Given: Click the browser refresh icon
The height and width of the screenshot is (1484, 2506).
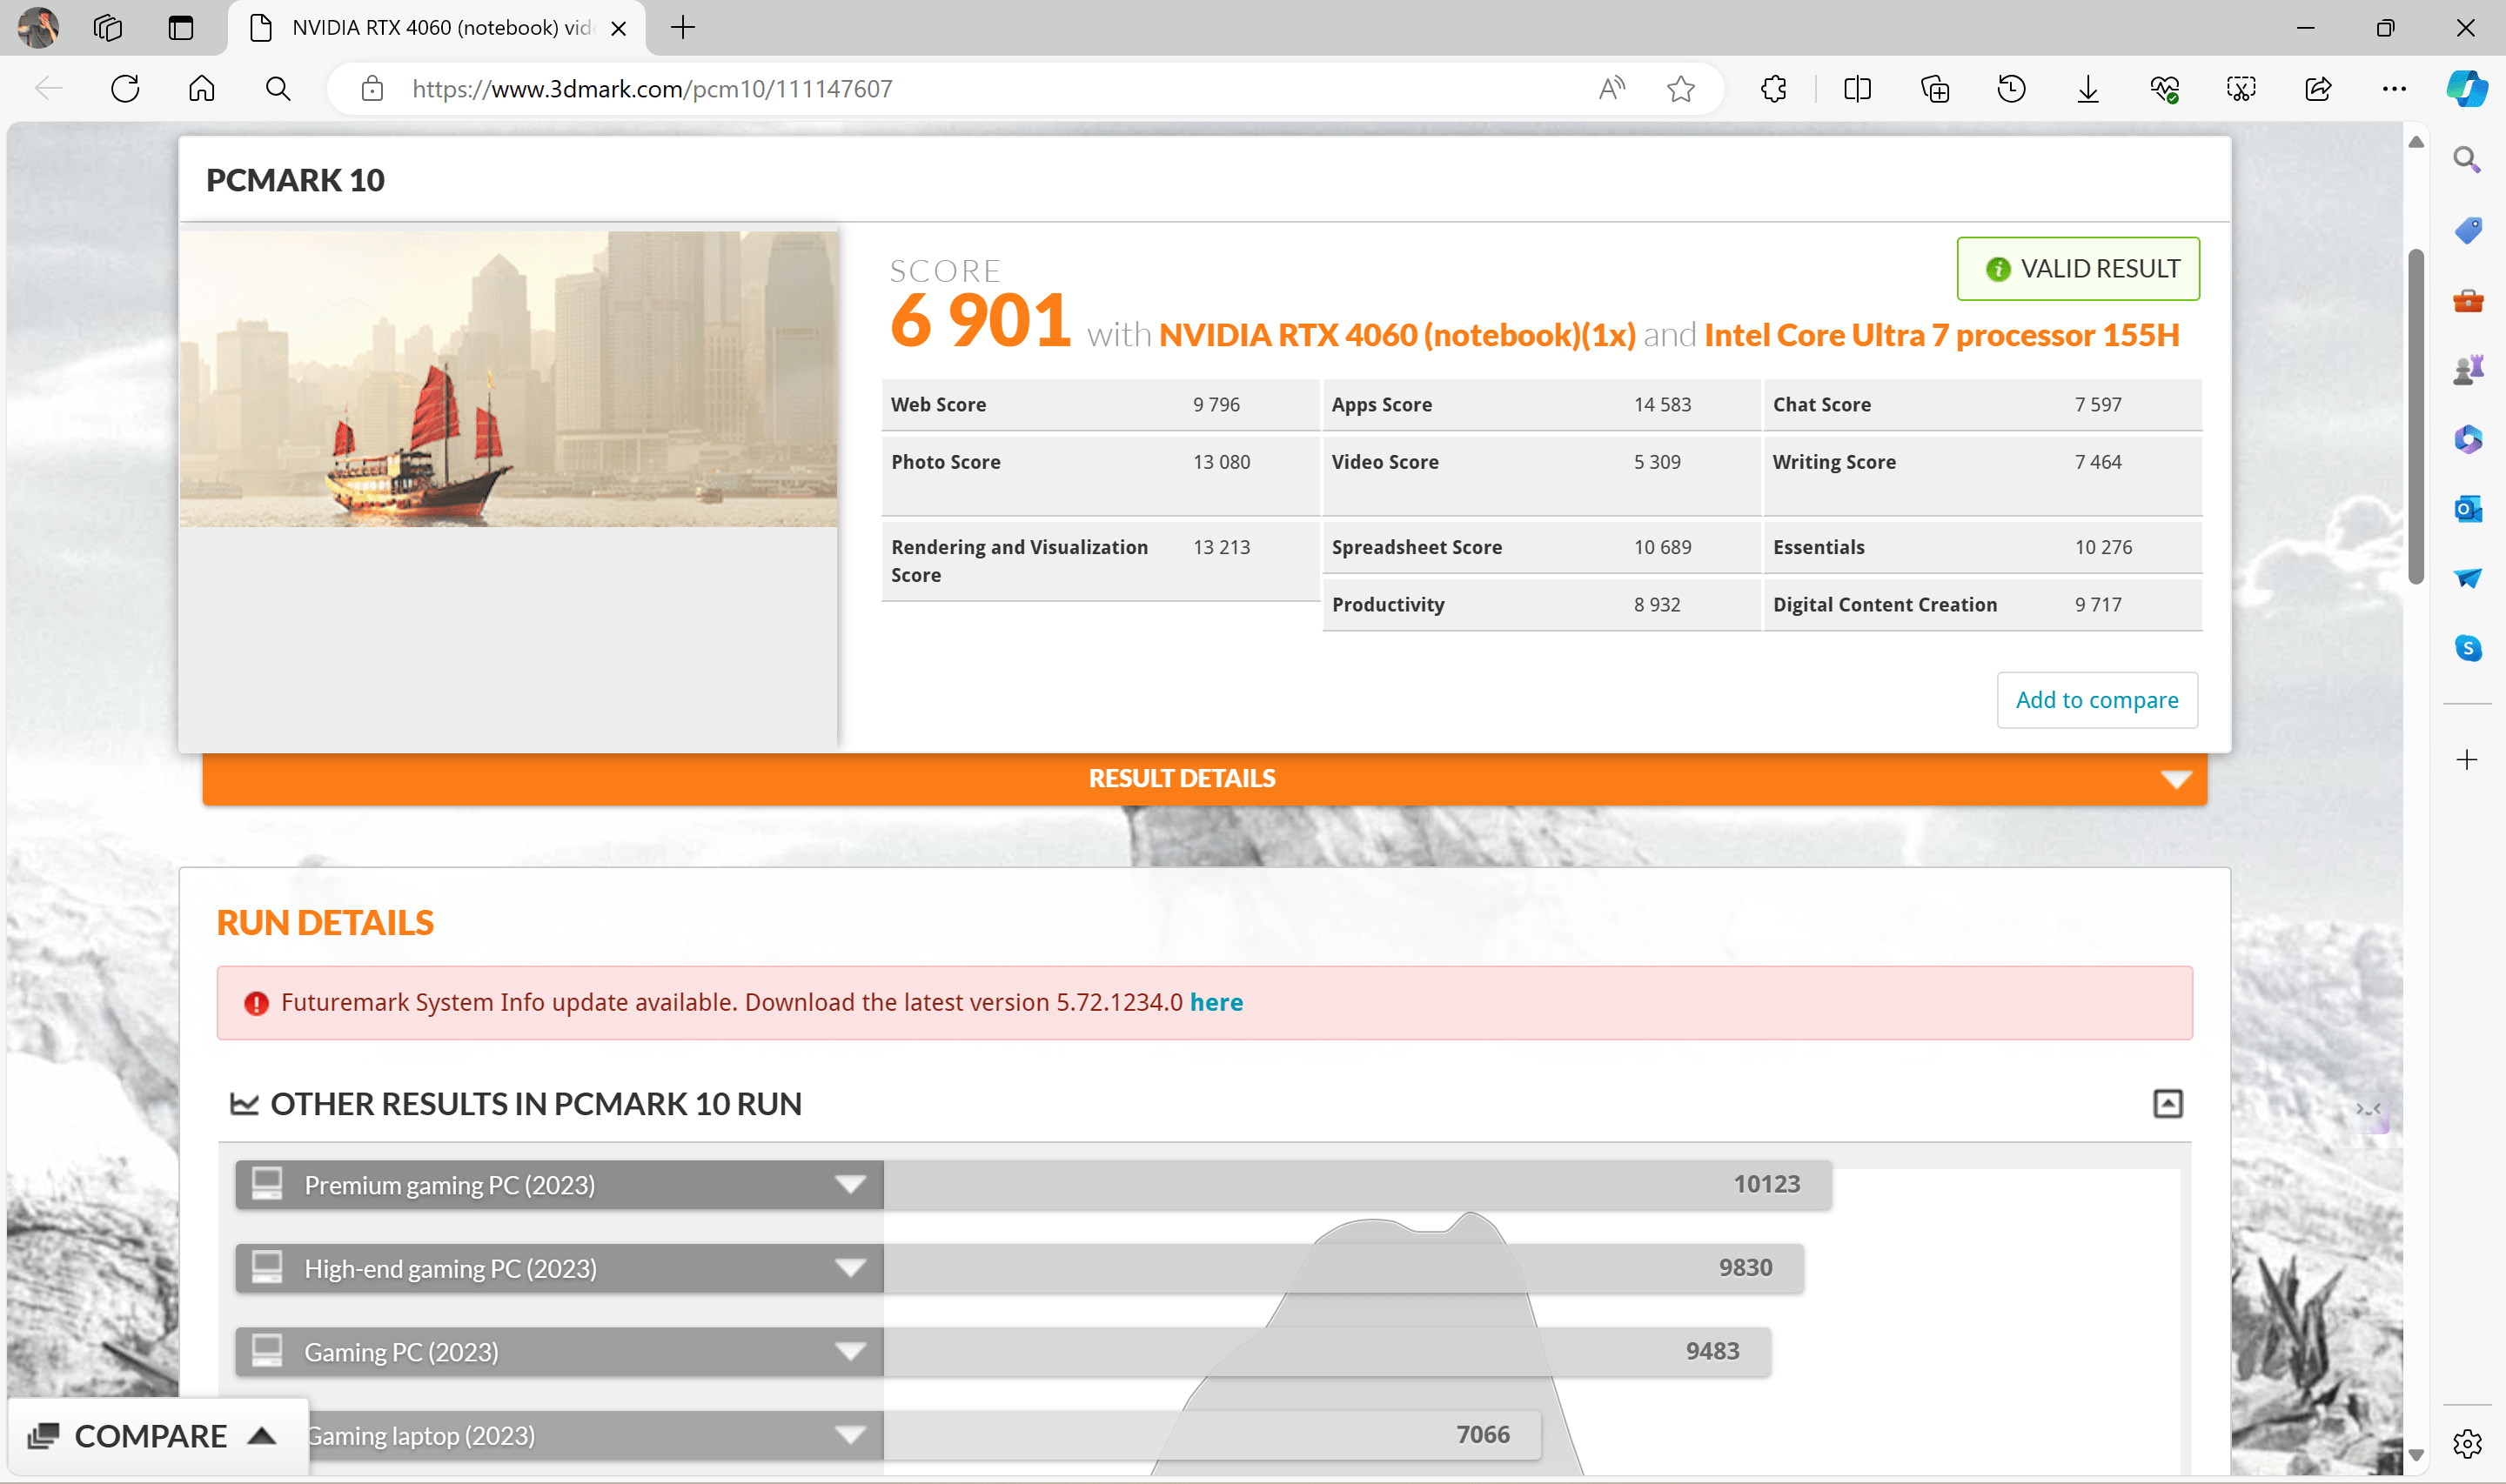Looking at the screenshot, I should pyautogui.click(x=125, y=89).
